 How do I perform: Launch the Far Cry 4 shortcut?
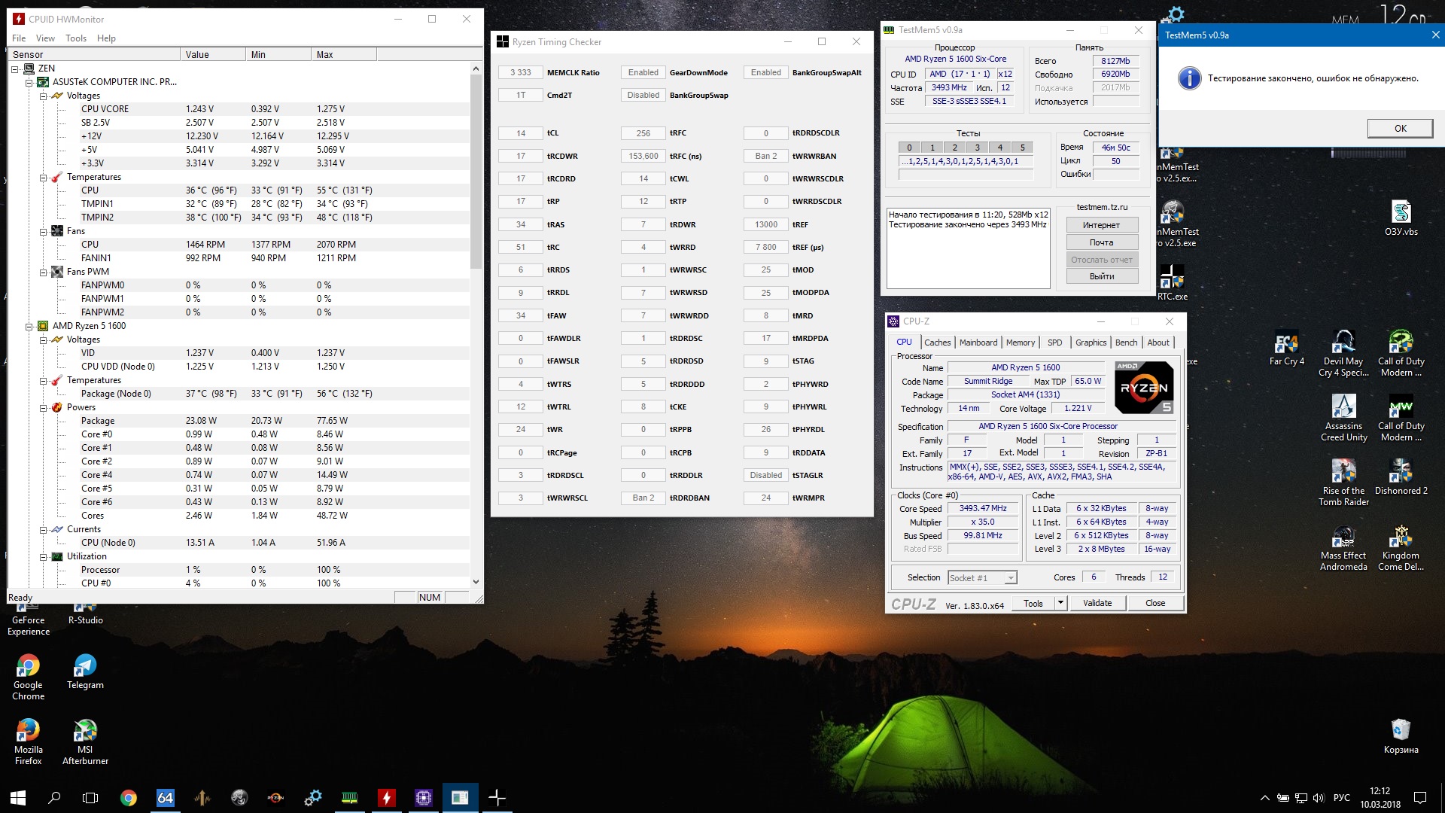click(1286, 344)
